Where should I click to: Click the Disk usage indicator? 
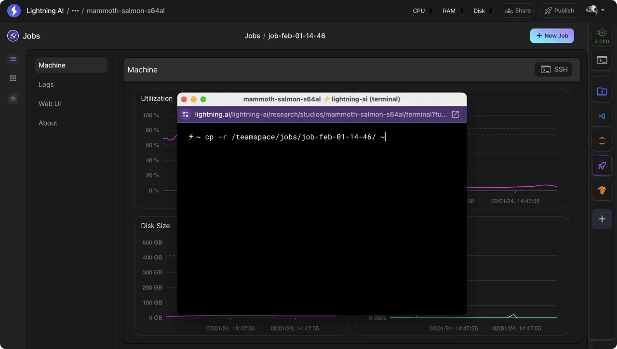click(483, 11)
